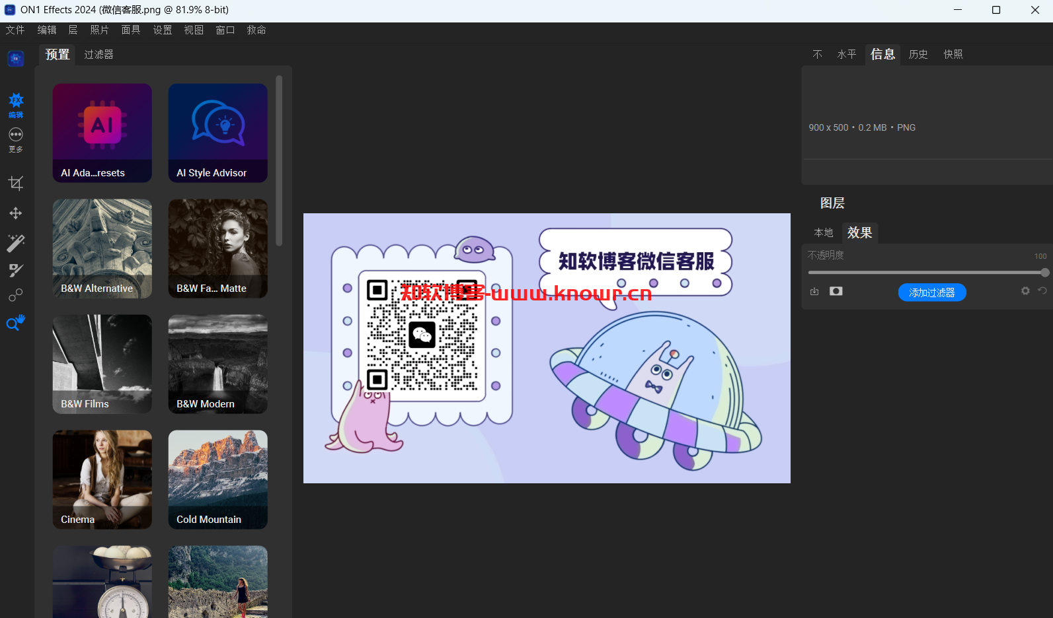Open the Cinema preset category
This screenshot has height=618, width=1053.
[x=102, y=479]
